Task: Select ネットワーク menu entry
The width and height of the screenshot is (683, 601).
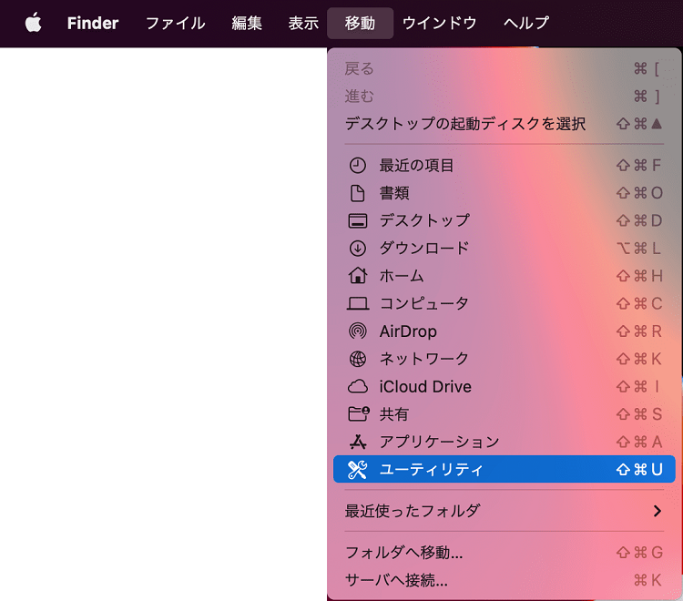Action: (x=504, y=359)
